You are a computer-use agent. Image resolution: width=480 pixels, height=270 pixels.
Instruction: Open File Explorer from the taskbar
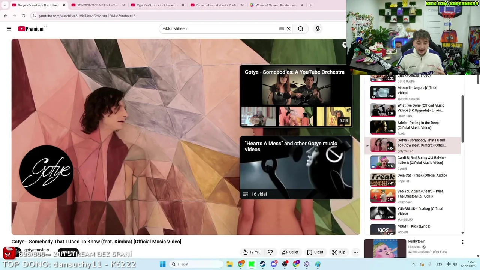point(230,264)
